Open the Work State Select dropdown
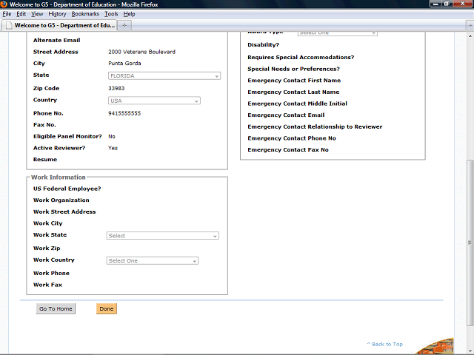474x355 pixels. click(163, 236)
